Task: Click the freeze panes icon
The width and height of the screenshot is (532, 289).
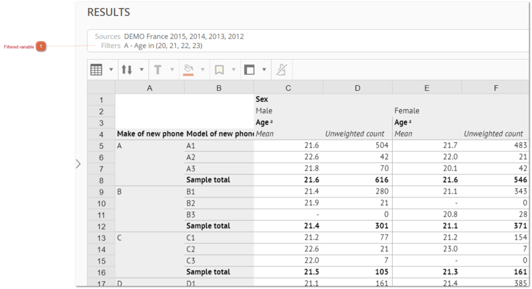Action: tap(250, 70)
